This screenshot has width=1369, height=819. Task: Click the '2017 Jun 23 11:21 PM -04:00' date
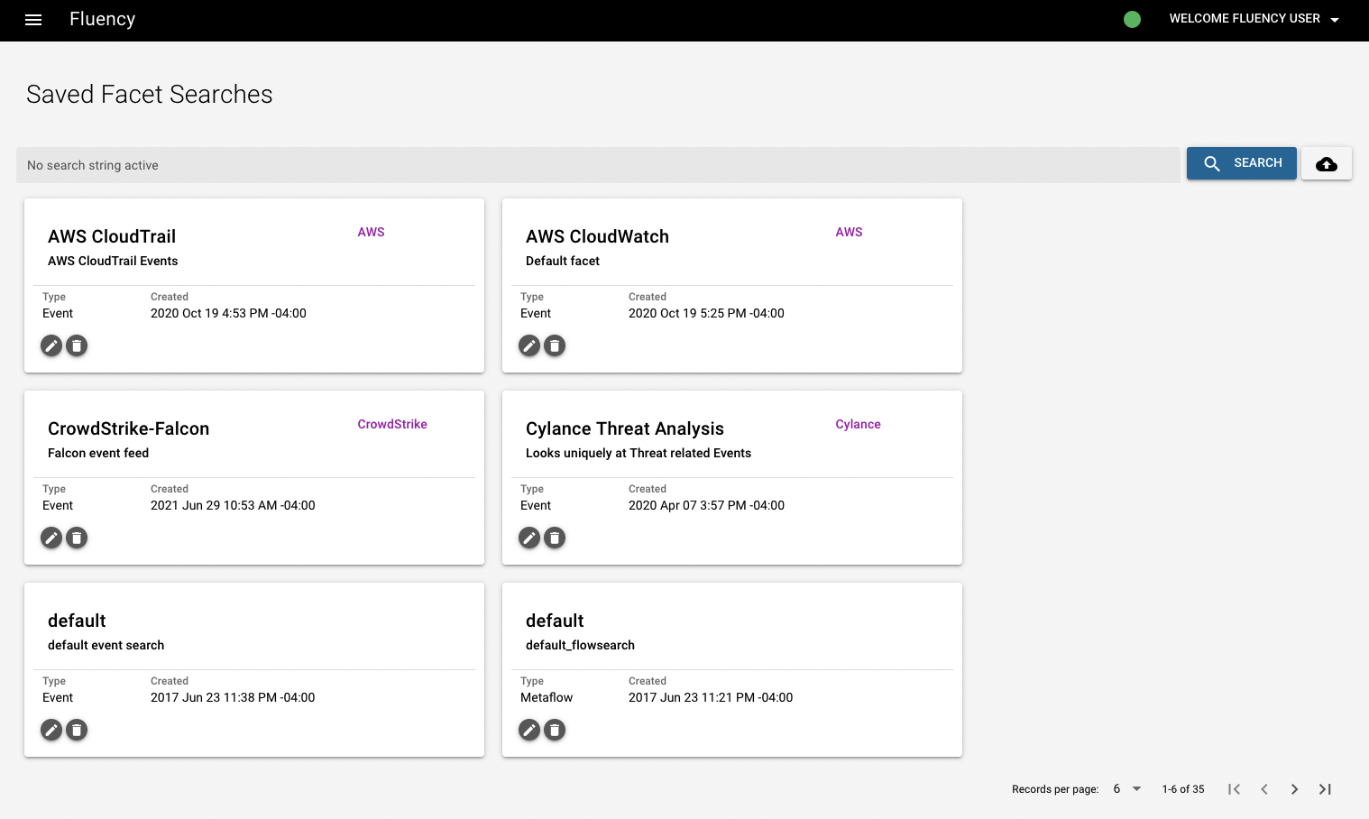(x=711, y=697)
